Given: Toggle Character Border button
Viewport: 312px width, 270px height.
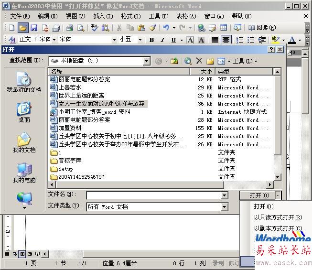Looking at the screenshot, I should (191, 40).
